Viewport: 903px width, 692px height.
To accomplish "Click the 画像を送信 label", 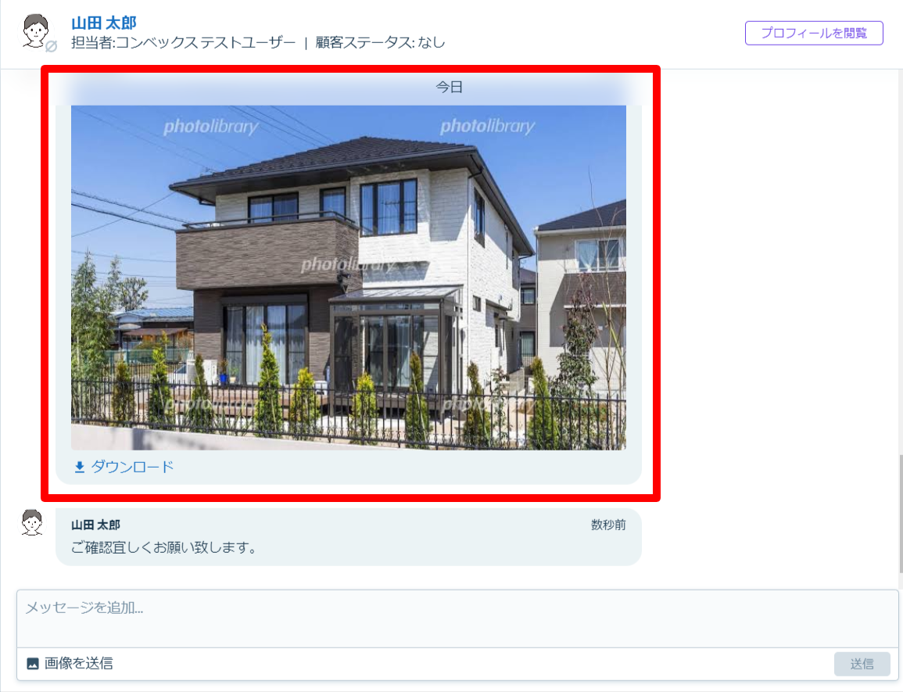I will (78, 664).
